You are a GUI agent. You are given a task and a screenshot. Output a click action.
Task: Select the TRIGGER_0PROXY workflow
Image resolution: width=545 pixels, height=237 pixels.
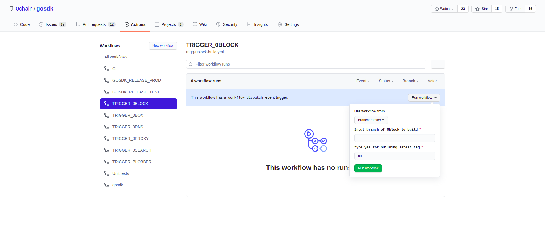click(139, 139)
